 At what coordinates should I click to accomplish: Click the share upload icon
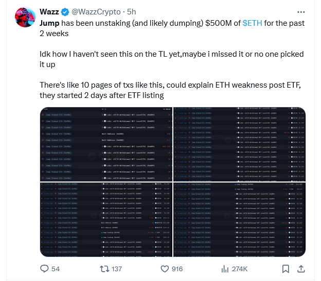point(301,269)
